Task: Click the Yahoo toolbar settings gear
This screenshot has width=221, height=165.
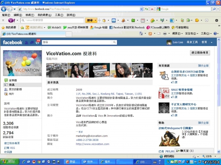Action: (x=217, y=21)
